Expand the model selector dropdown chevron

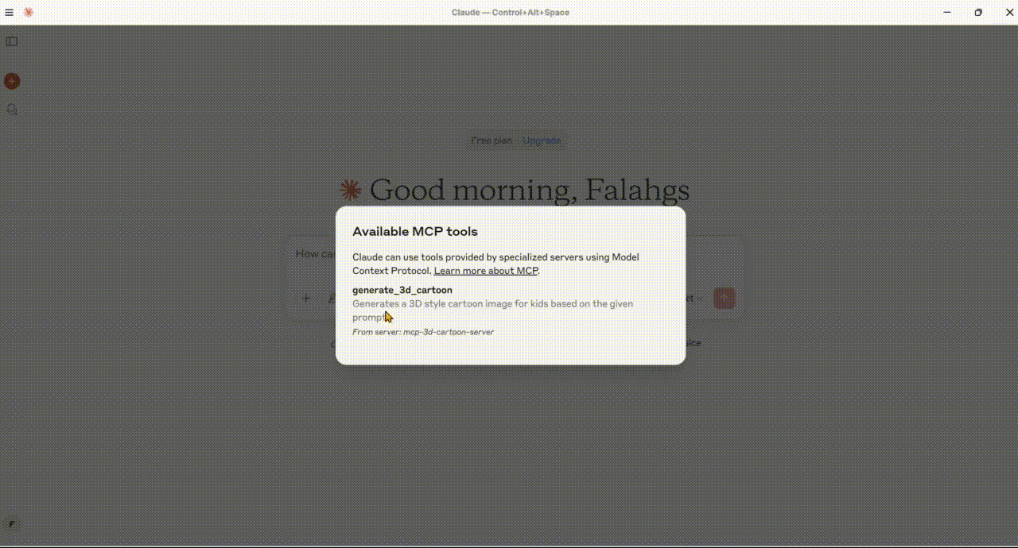tap(700, 299)
